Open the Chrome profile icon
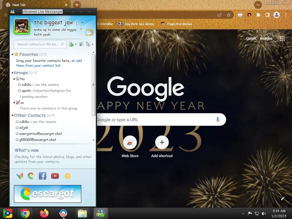Screen dimensions: 292x219 [x=277, y=15]
